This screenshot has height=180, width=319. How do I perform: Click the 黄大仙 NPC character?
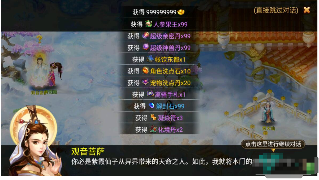coord(268,112)
